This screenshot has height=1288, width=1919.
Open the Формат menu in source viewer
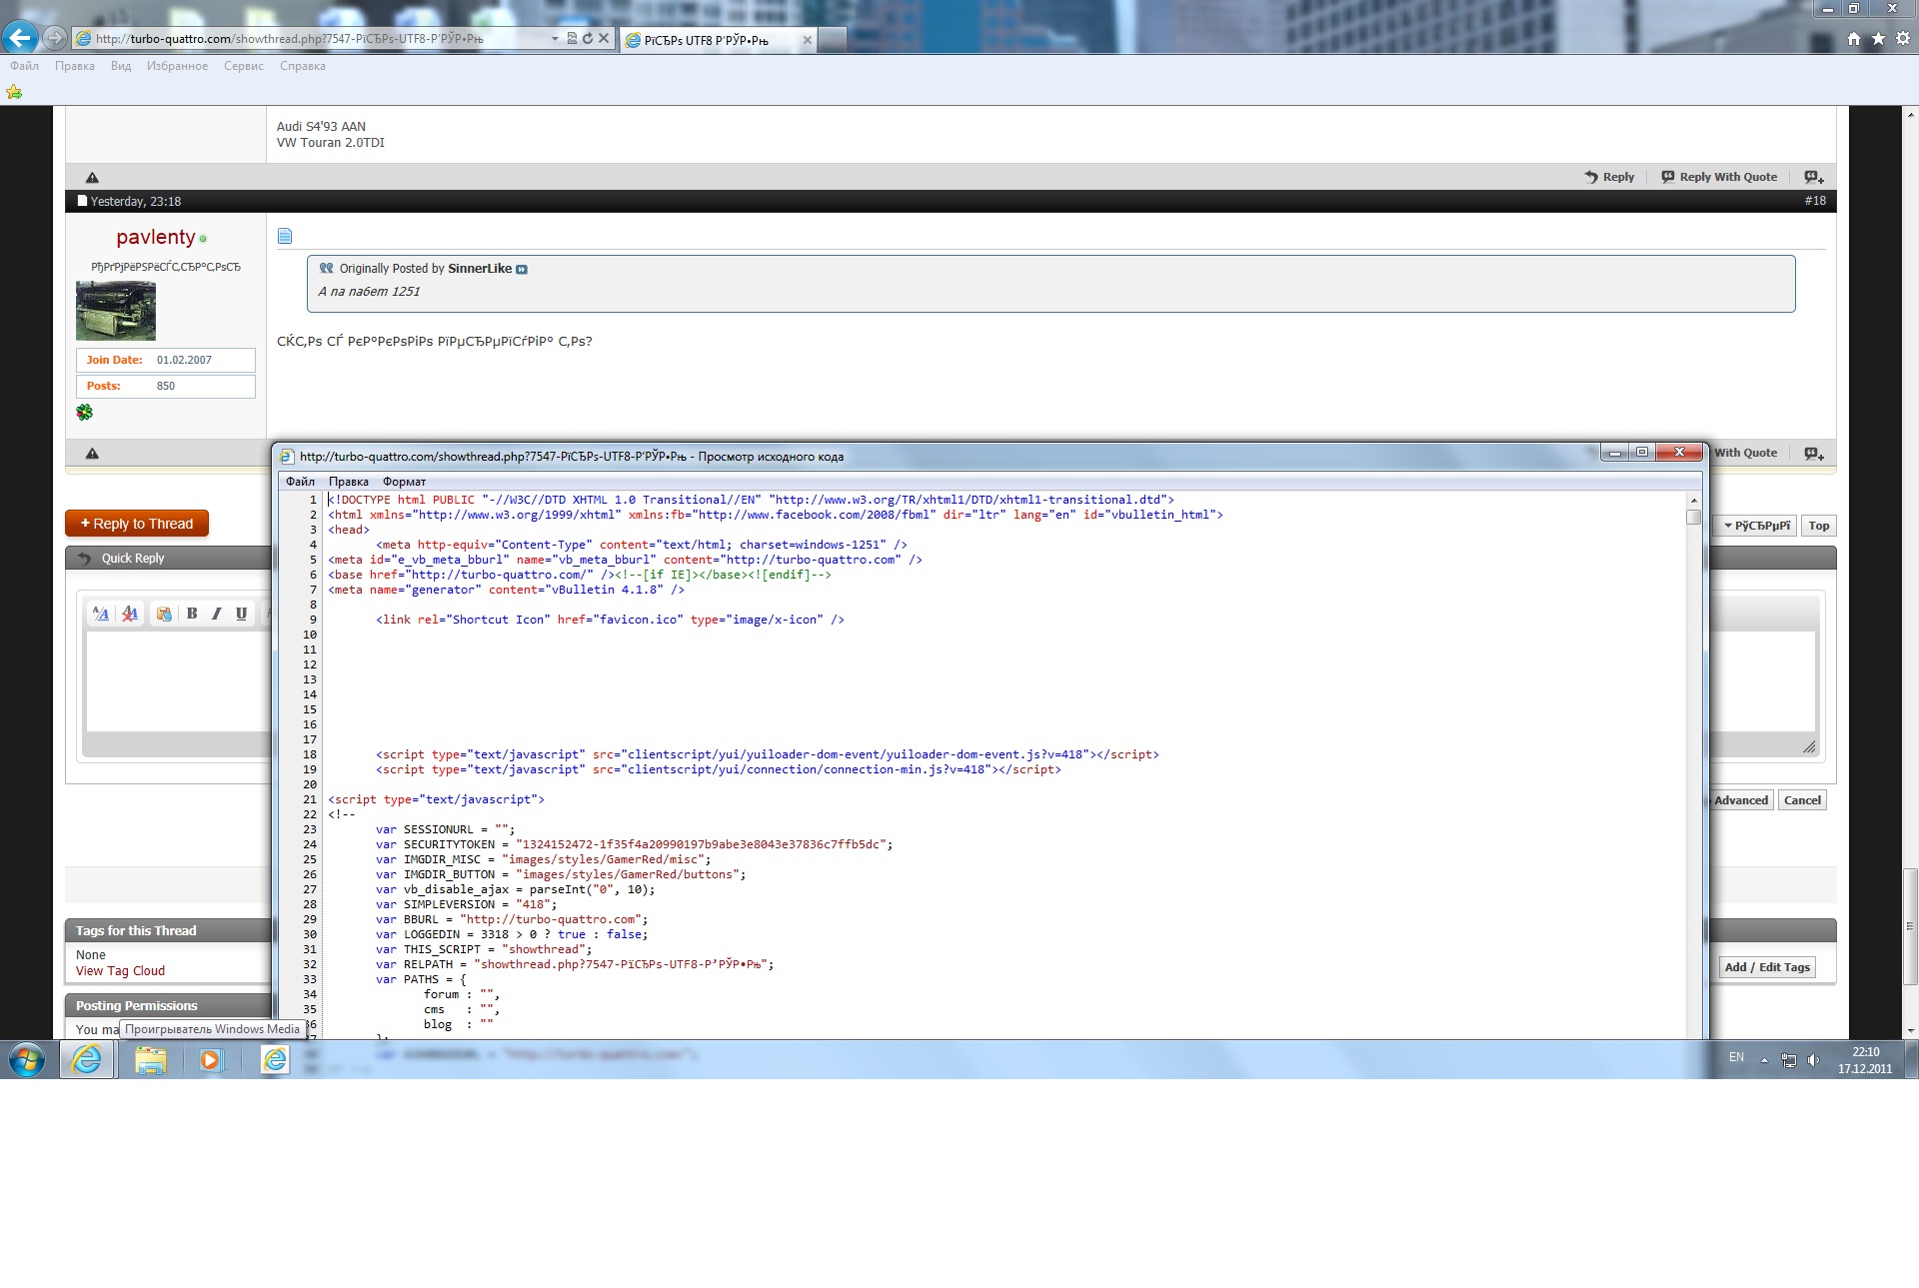(404, 482)
